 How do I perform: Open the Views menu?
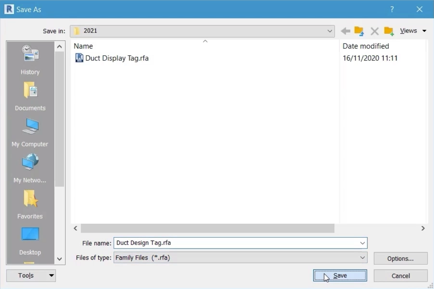tap(413, 31)
